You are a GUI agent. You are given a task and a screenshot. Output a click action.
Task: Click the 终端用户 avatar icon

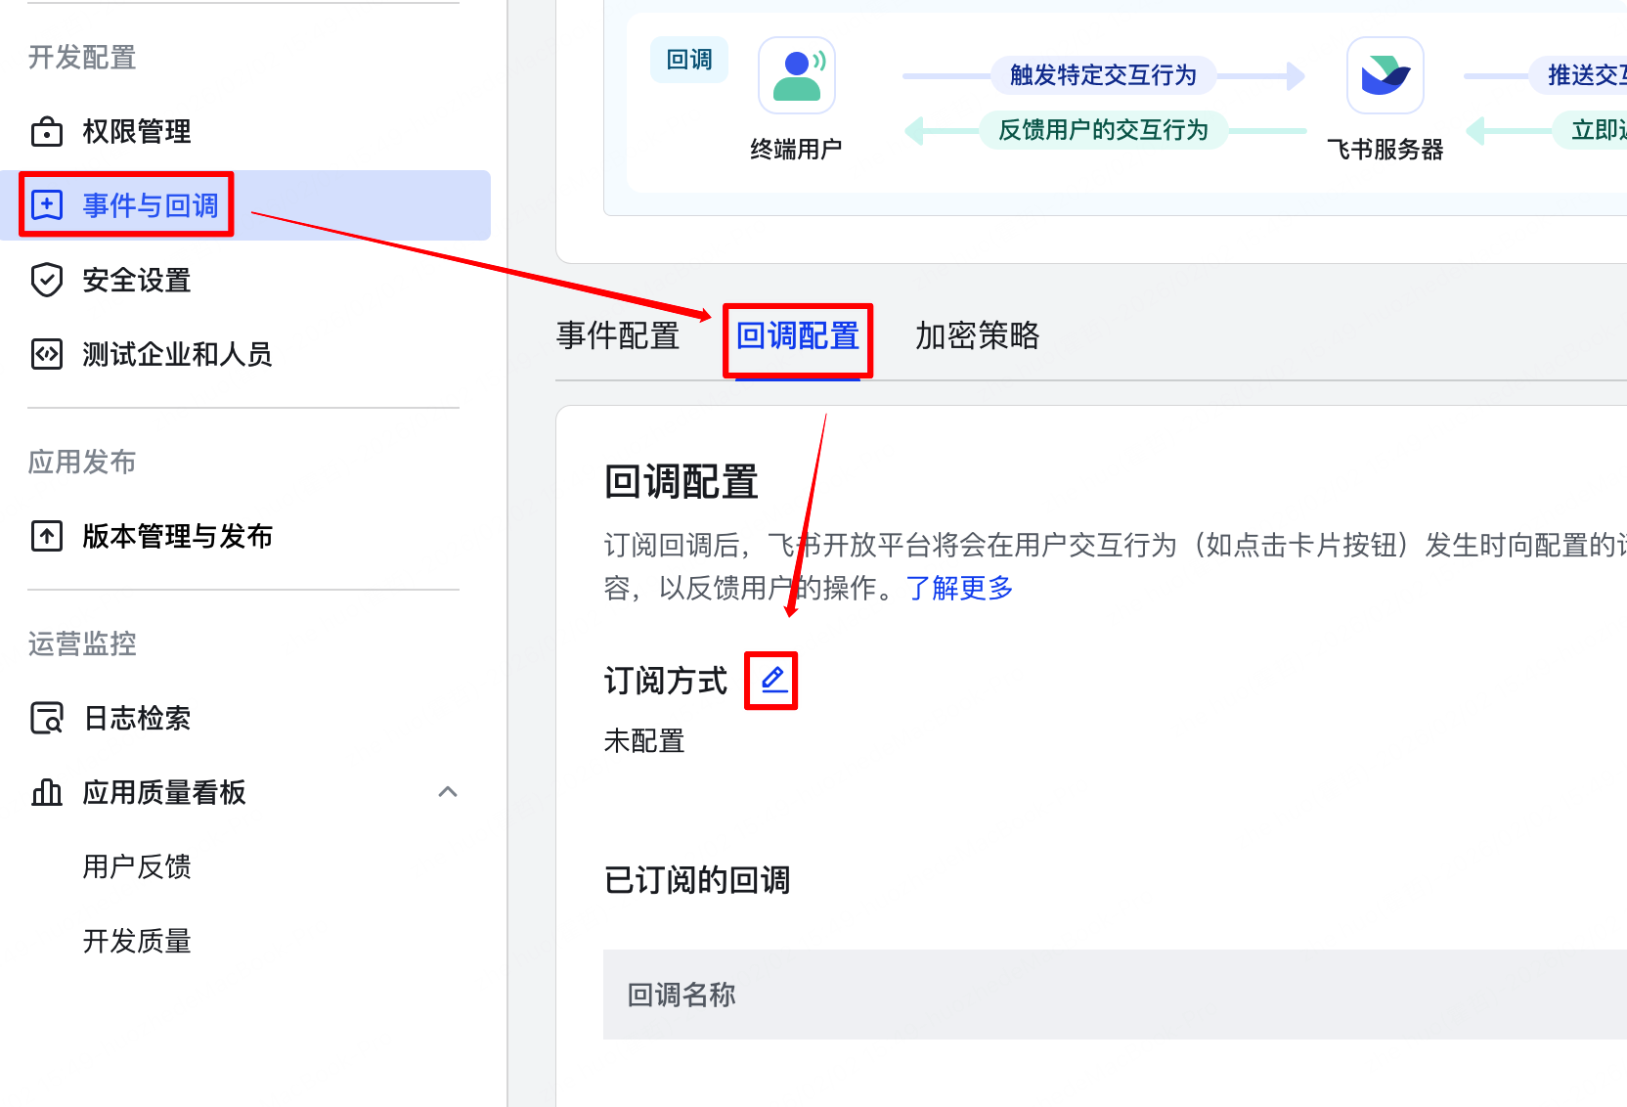tap(797, 75)
